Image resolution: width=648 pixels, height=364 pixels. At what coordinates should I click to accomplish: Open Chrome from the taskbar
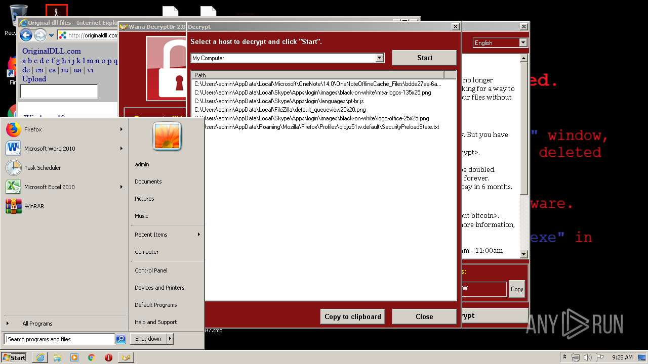[x=92, y=357]
